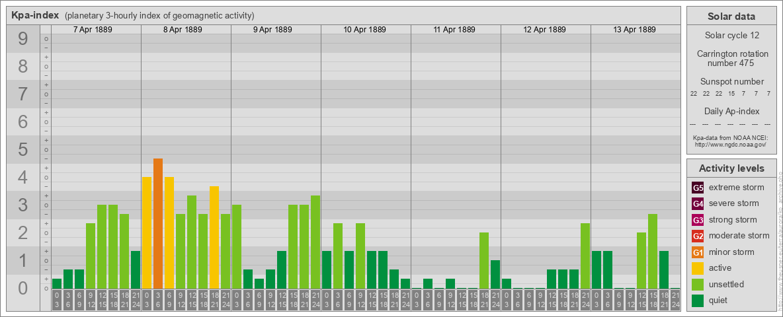Click the quiet legend label
The height and width of the screenshot is (317, 783).
click(x=719, y=300)
